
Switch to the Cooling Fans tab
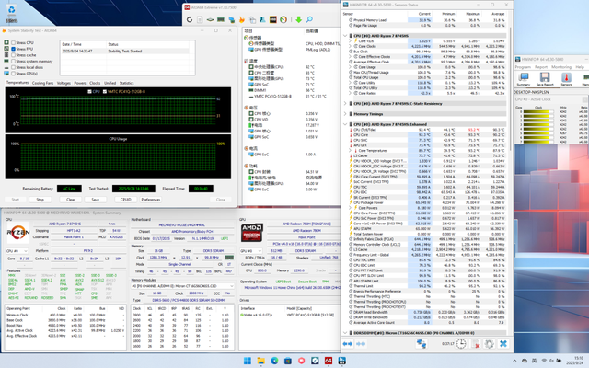(42, 83)
